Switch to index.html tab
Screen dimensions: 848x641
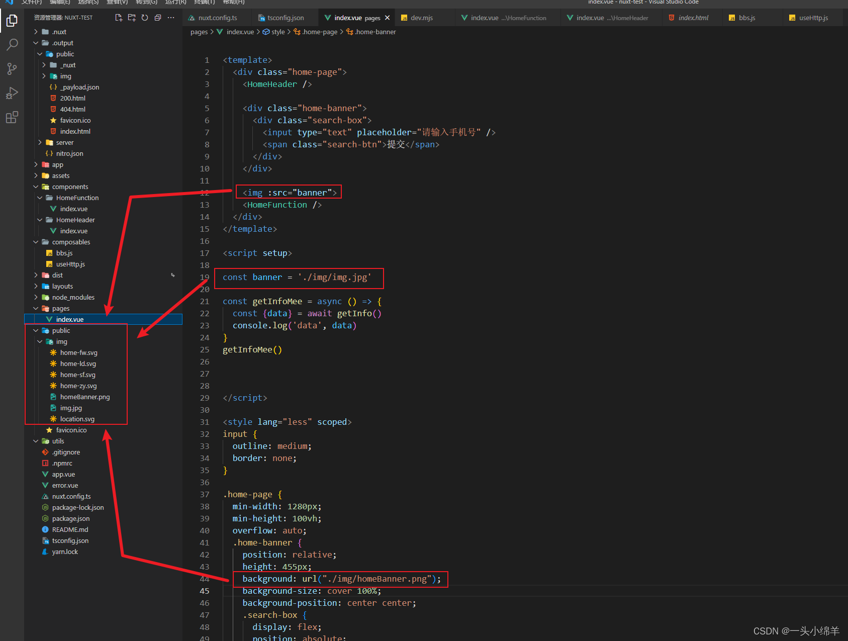[x=693, y=18]
